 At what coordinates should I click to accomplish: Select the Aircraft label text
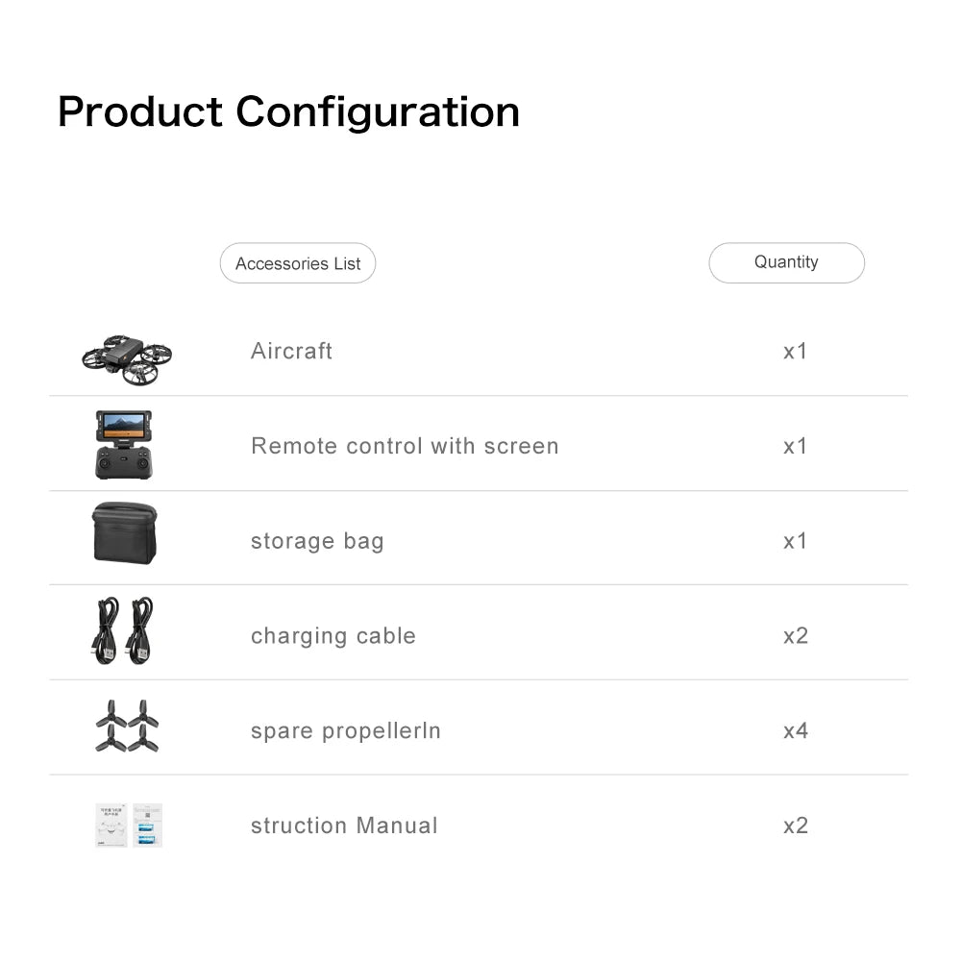(x=291, y=351)
